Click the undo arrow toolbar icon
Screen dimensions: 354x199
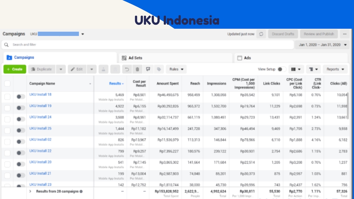click(x=127, y=69)
